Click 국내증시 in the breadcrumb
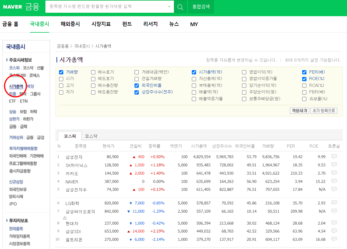The width and height of the screenshot is (347, 249). click(82, 46)
